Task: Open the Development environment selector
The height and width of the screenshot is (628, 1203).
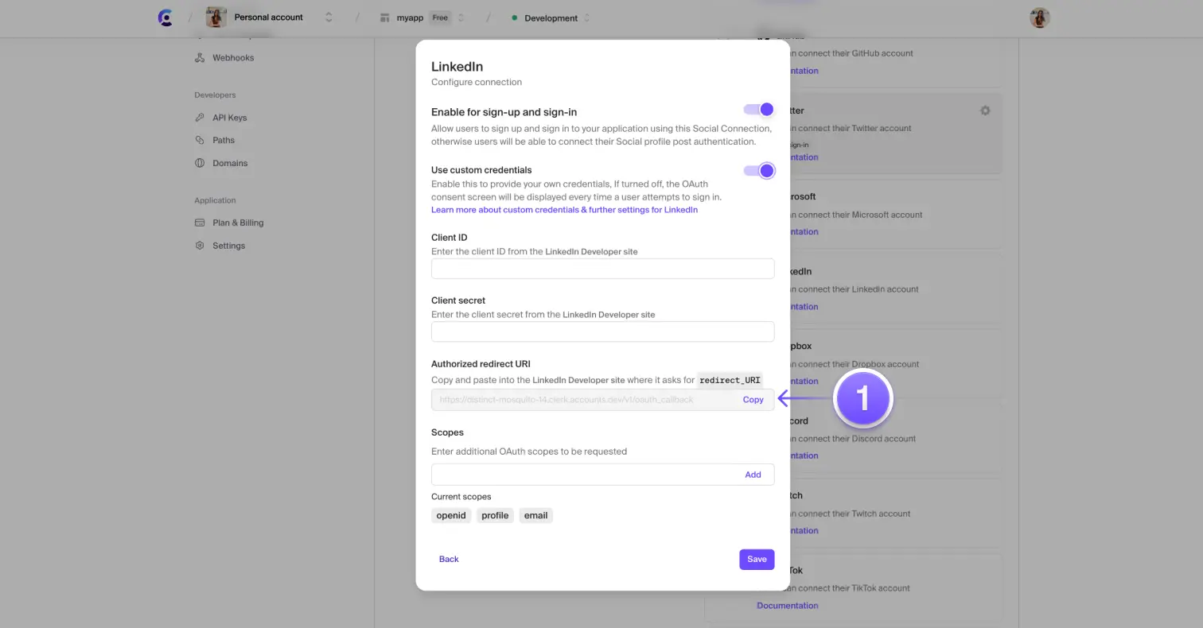Action: (x=586, y=17)
